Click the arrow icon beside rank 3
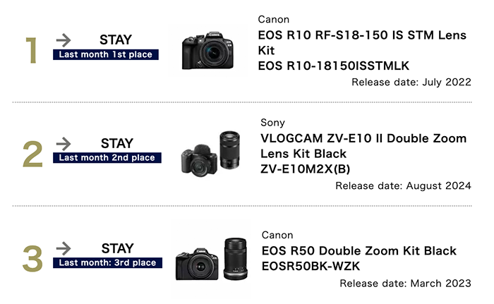Viewport: 494px width, 304px height. pyautogui.click(x=63, y=248)
